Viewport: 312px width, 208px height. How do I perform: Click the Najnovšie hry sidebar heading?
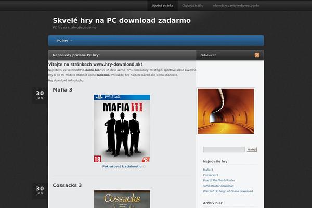point(215,161)
